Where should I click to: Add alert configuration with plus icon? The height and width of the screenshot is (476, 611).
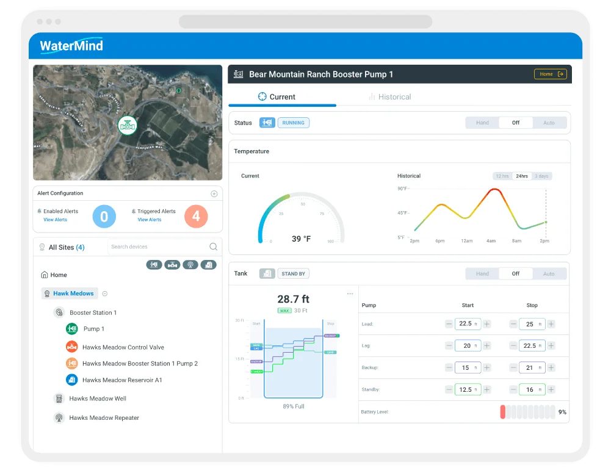[x=214, y=193]
